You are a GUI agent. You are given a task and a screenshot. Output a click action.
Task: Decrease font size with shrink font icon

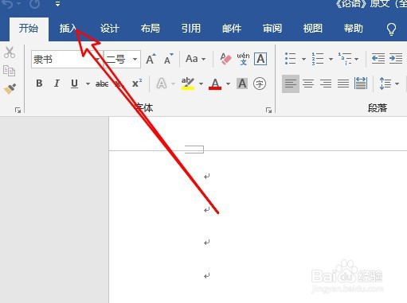[168, 59]
